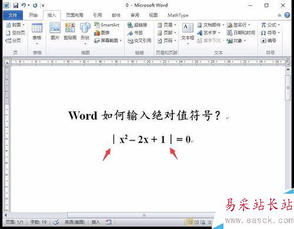Open the 签名行 (Signature Line) dropdown
The image size is (294, 229).
coord(239,25)
